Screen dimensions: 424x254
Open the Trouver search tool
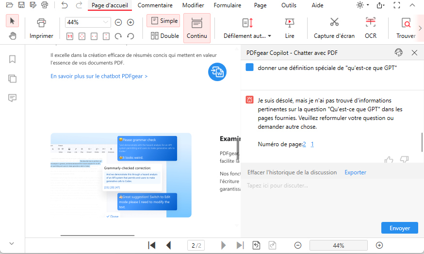click(406, 28)
